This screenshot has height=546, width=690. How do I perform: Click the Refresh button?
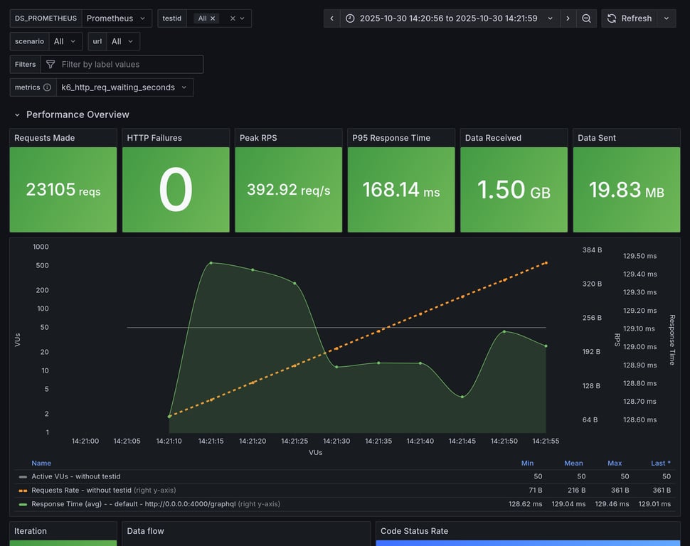(629, 18)
